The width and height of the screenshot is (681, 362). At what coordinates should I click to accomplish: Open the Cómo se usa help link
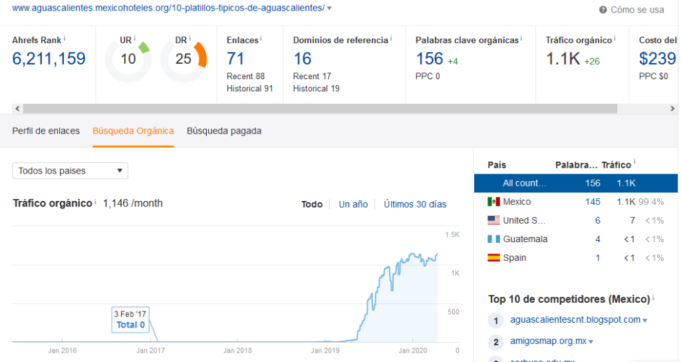click(637, 9)
